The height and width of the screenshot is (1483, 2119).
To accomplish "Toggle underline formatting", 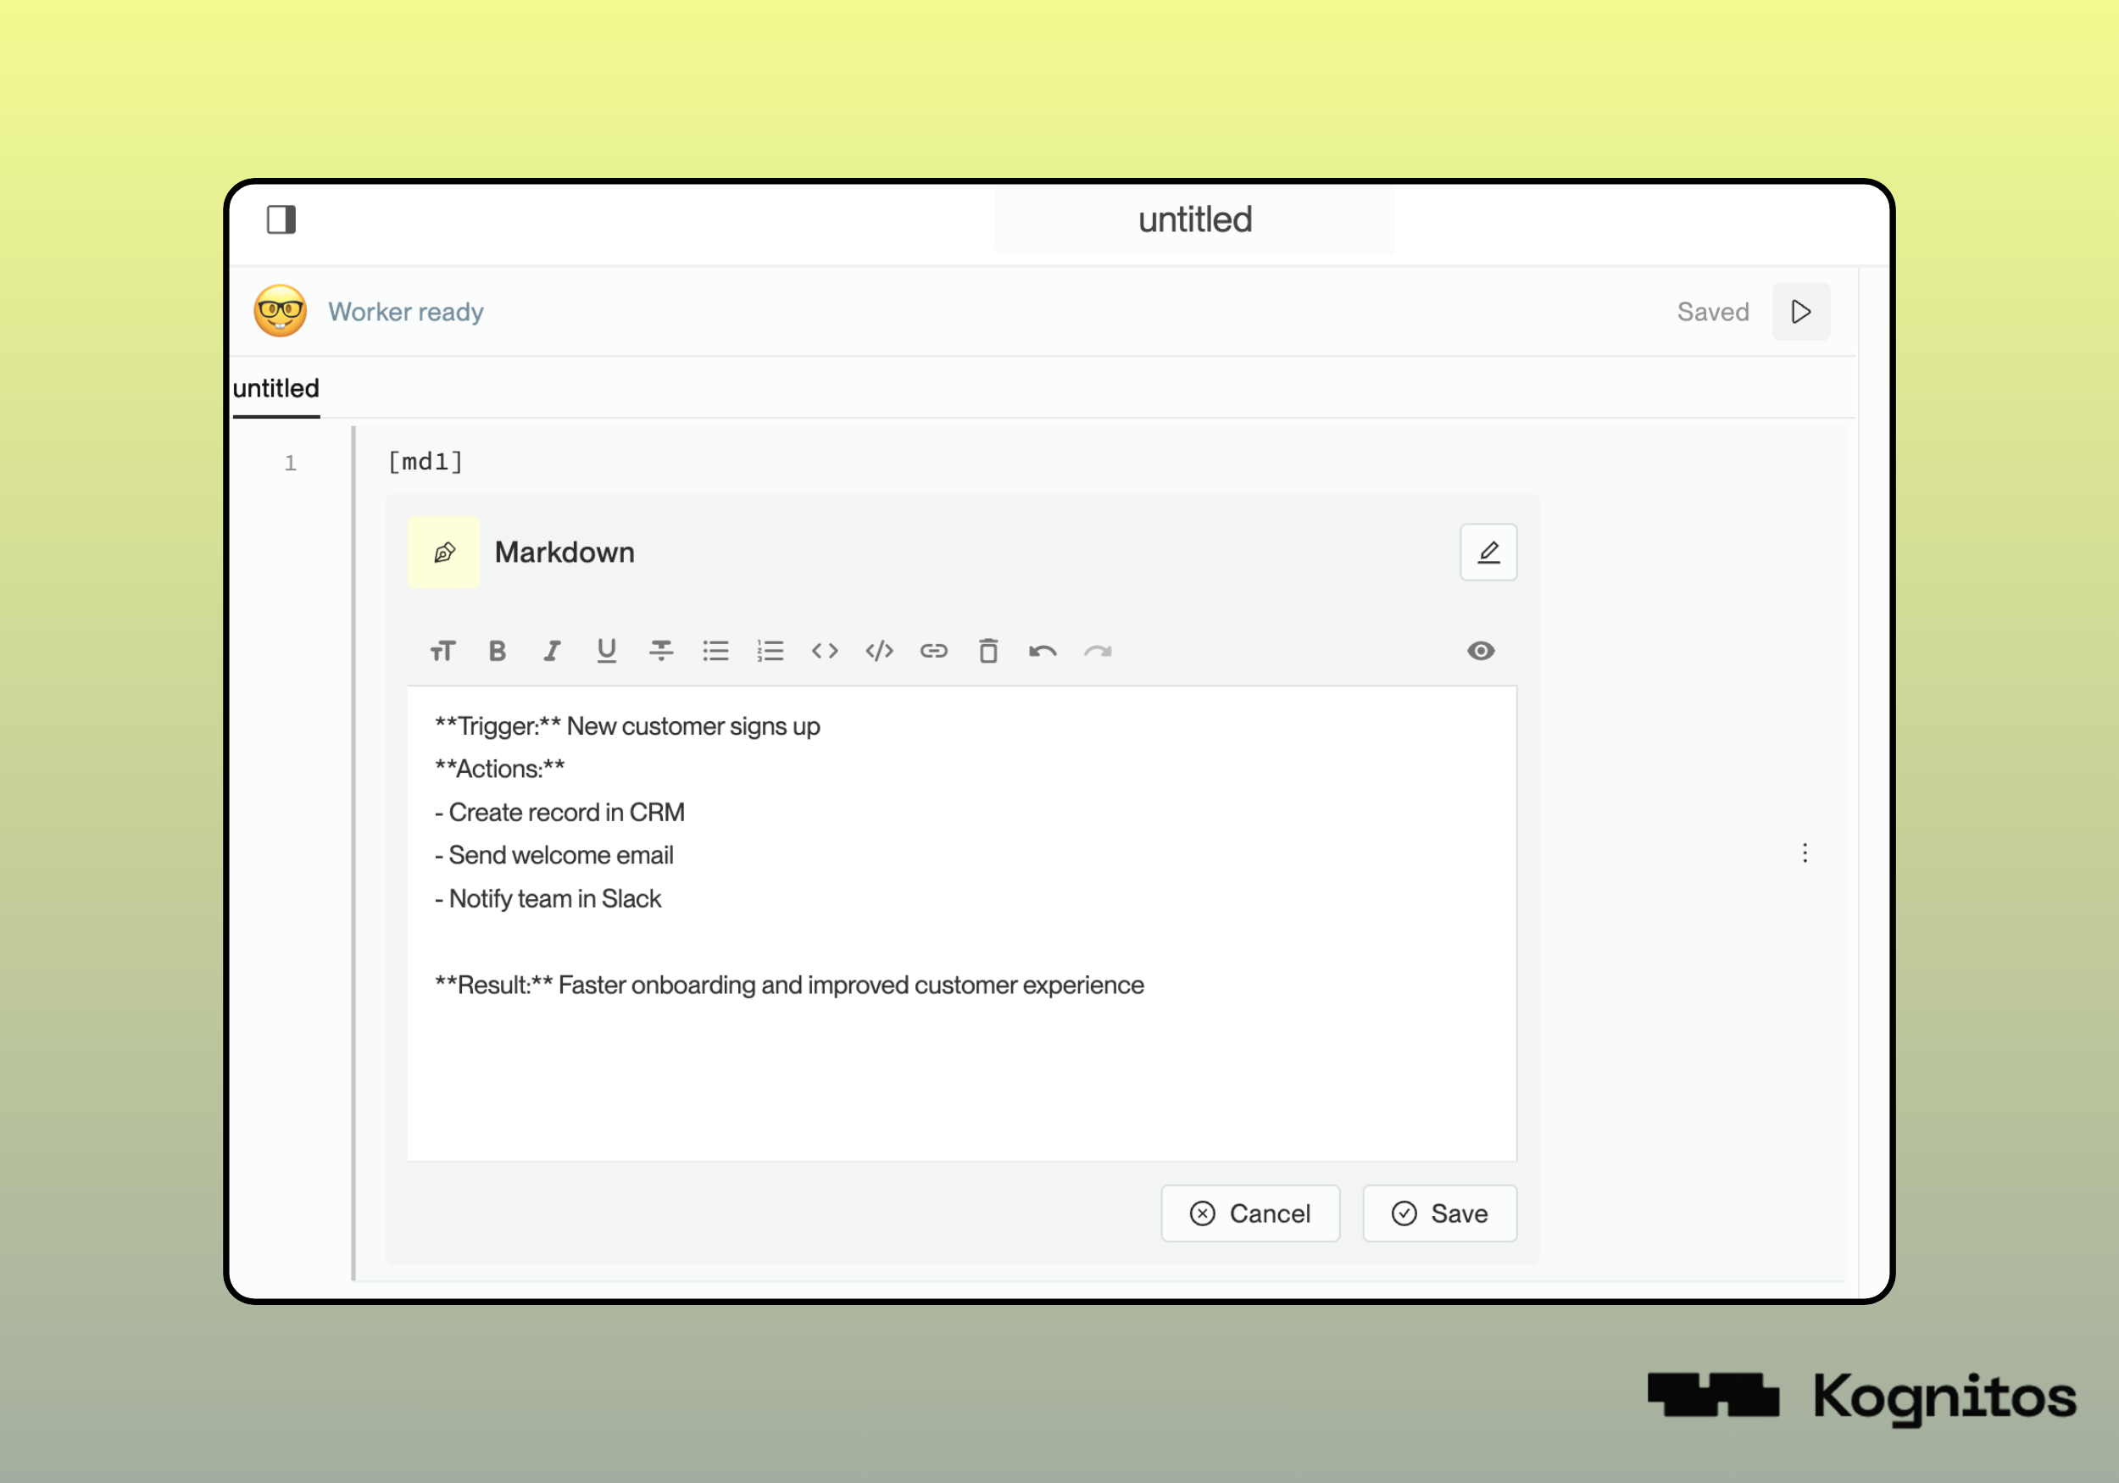I will [606, 652].
